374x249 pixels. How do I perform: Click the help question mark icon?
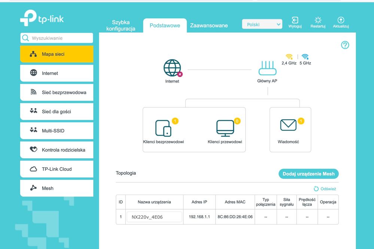click(345, 45)
